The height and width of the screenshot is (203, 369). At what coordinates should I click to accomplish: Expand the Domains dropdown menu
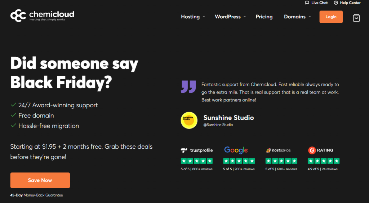coord(297,17)
